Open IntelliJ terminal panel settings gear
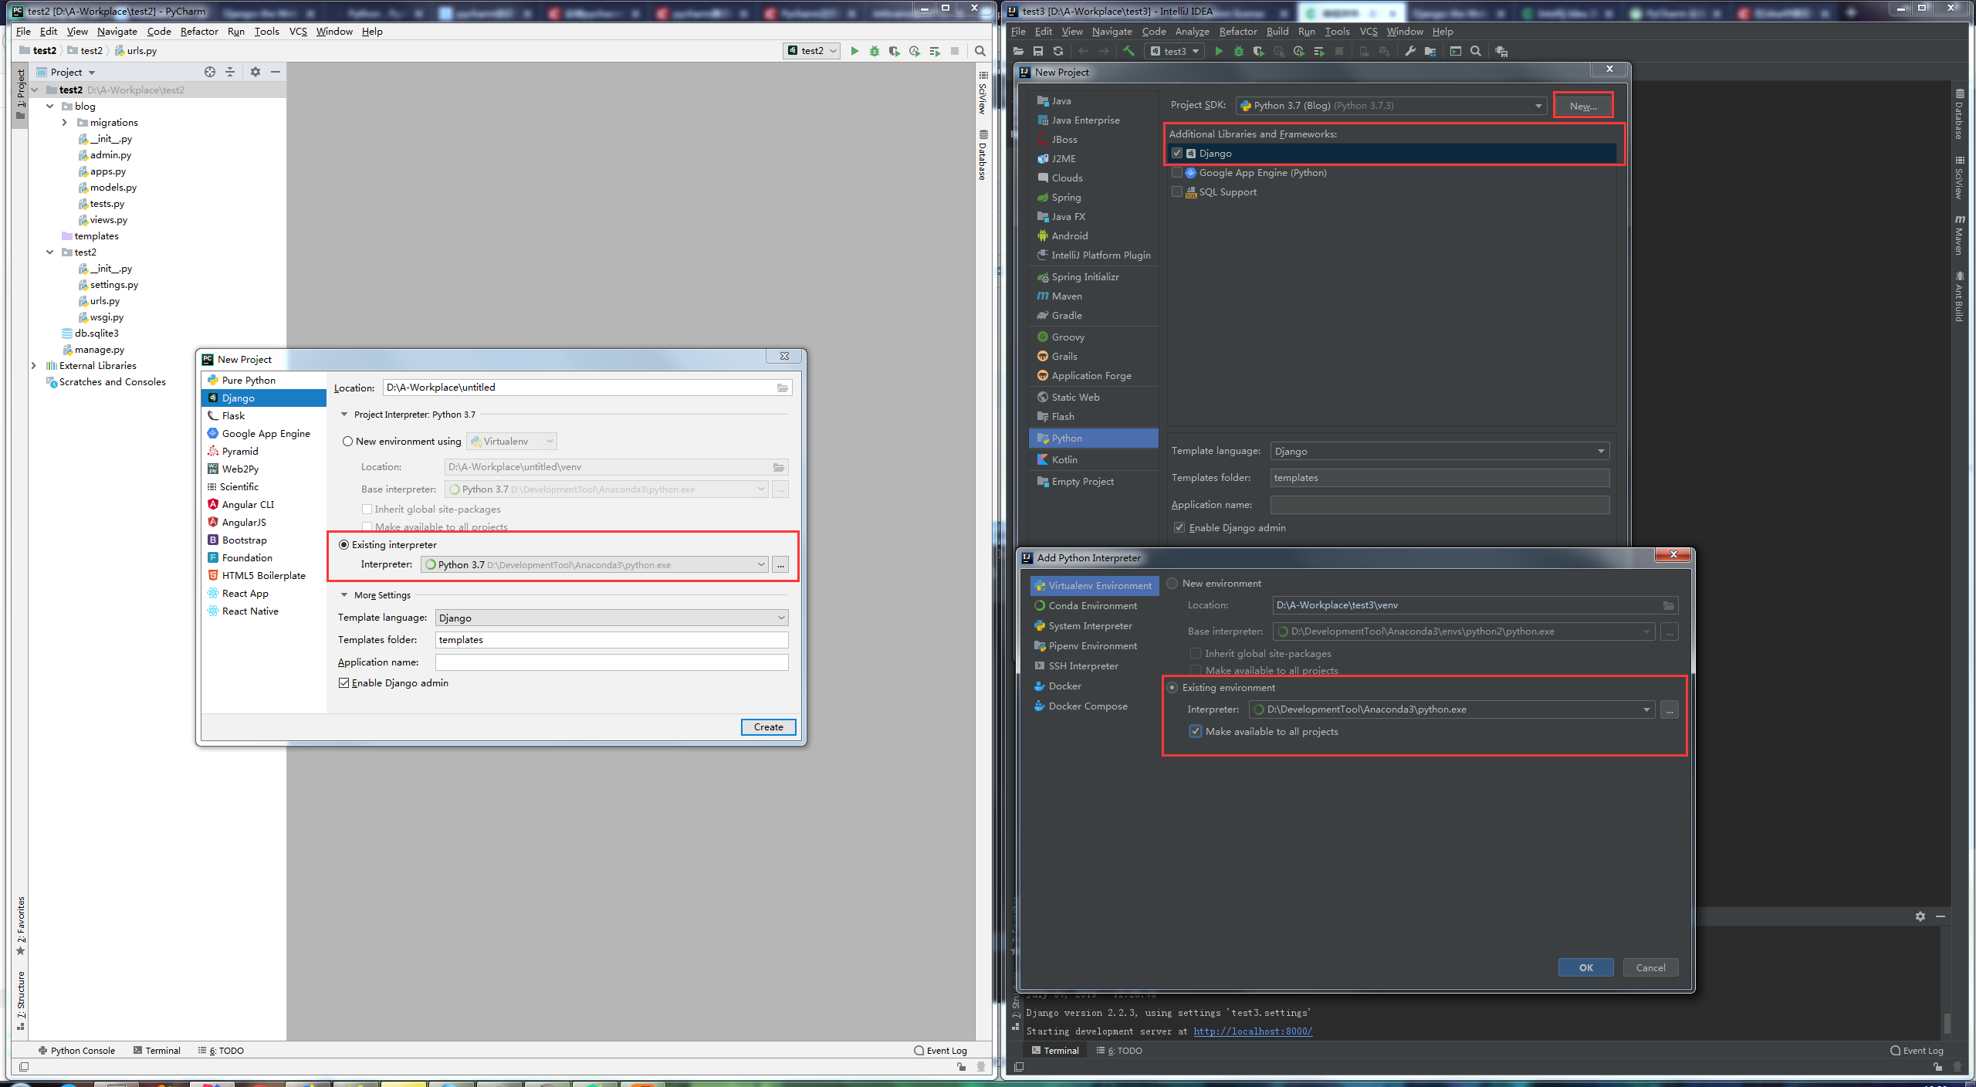The height and width of the screenshot is (1087, 1976). pyautogui.click(x=1920, y=916)
